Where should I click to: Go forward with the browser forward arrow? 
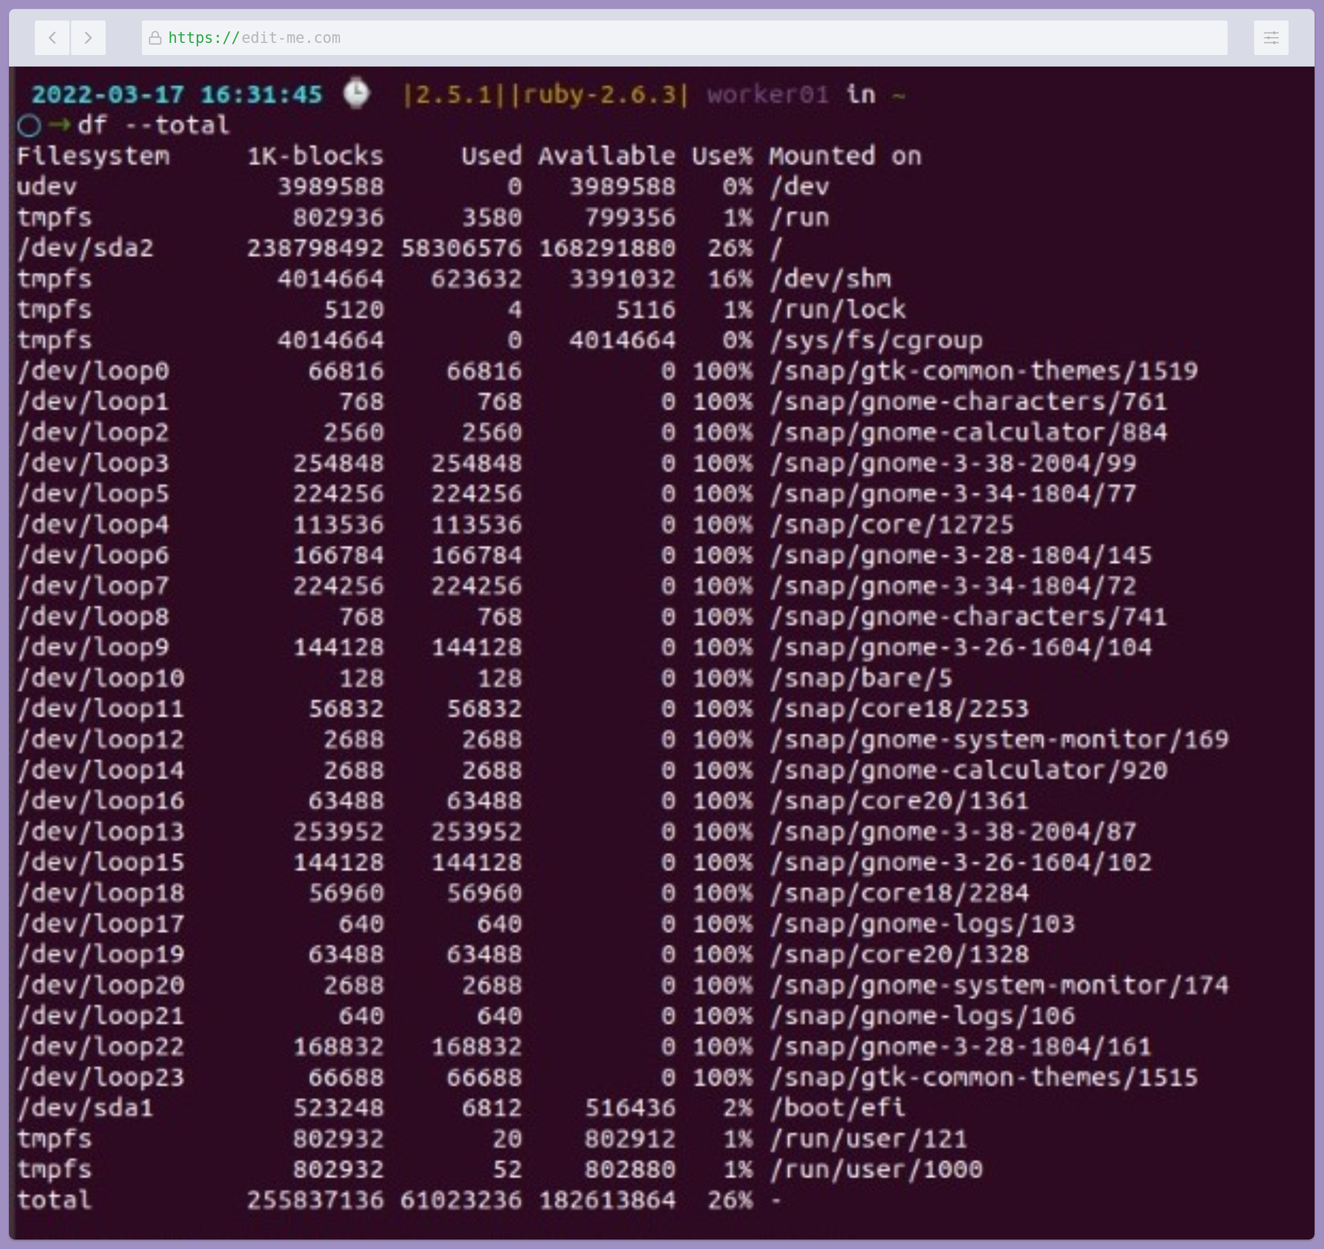pyautogui.click(x=88, y=38)
